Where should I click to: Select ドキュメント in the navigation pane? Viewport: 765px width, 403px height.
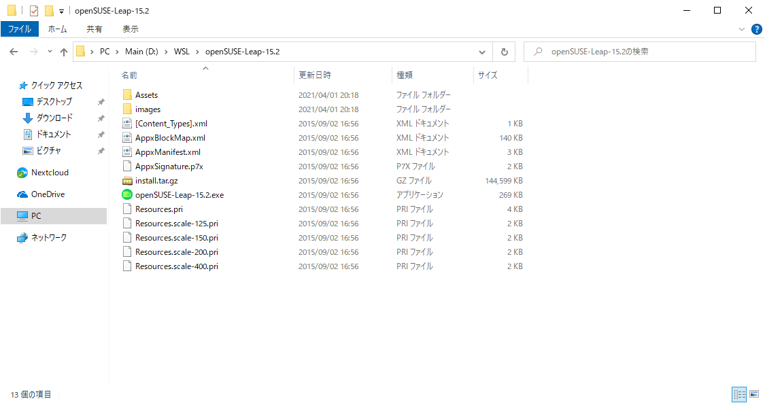coord(54,134)
